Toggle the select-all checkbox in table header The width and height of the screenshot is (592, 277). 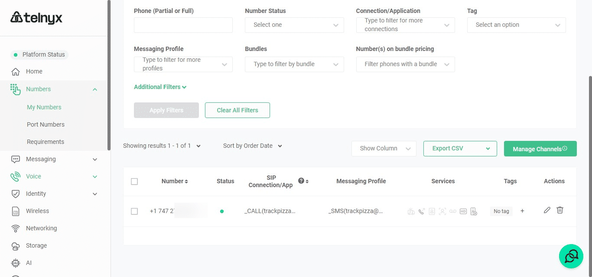tap(134, 181)
